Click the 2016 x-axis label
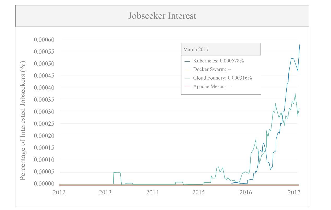The width and height of the screenshot is (331, 210). [x=246, y=193]
